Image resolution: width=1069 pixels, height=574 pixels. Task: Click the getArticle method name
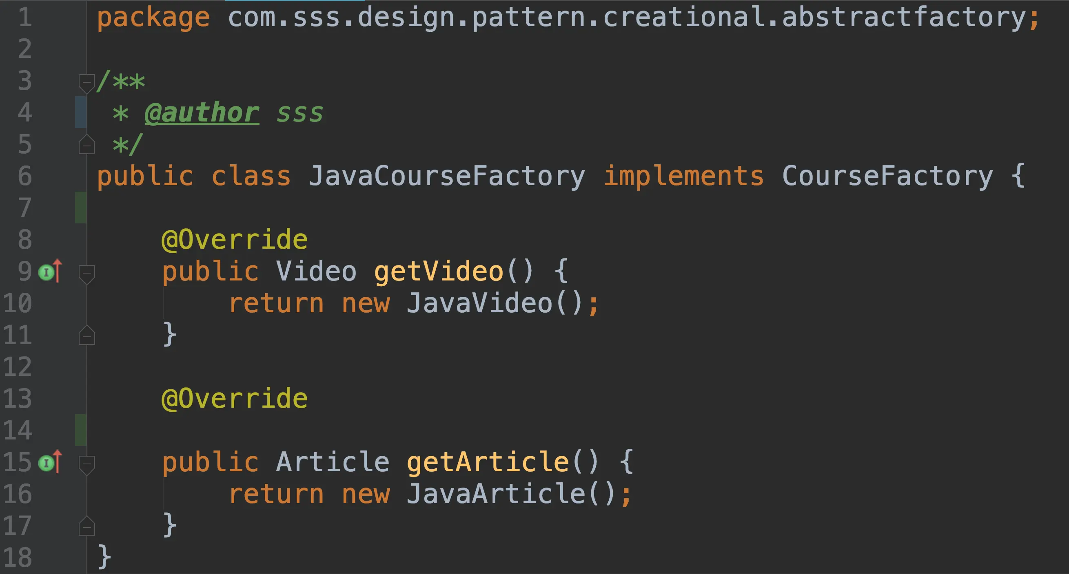pos(488,462)
